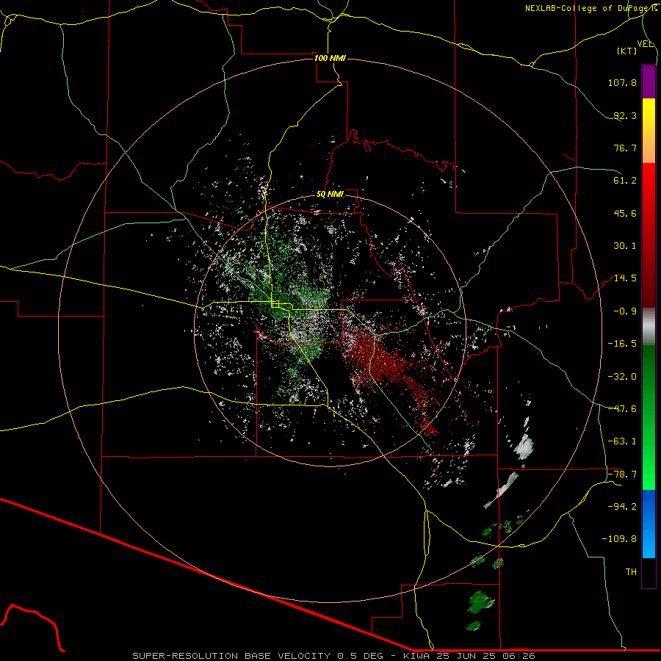Select the -0.9 velocity scale value
Image resolution: width=661 pixels, height=661 pixels.
(625, 311)
